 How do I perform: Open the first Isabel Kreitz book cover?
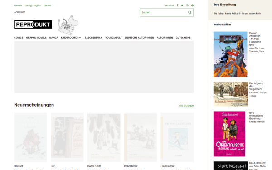click(x=104, y=137)
